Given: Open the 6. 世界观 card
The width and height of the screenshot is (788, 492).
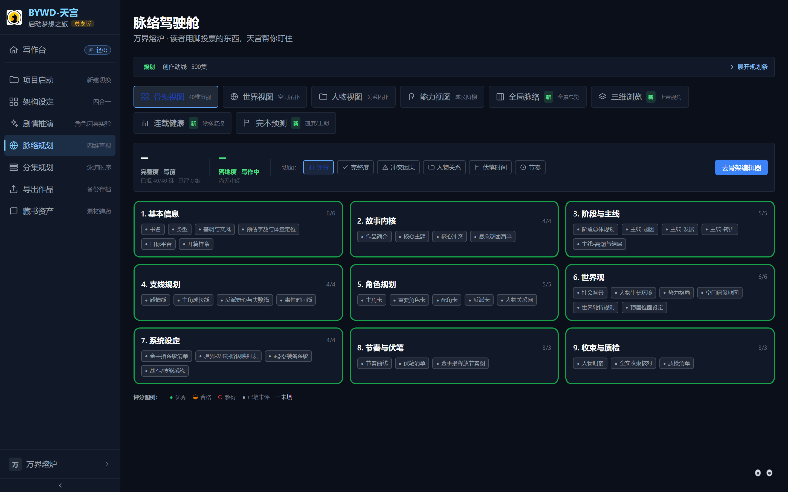Looking at the screenshot, I should coord(670,292).
